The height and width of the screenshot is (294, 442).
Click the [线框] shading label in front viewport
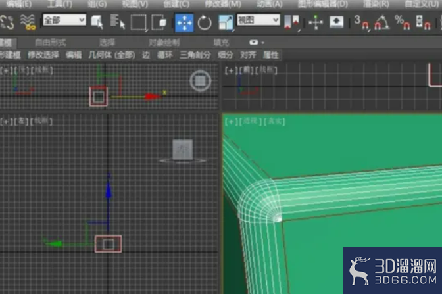tap(266, 70)
